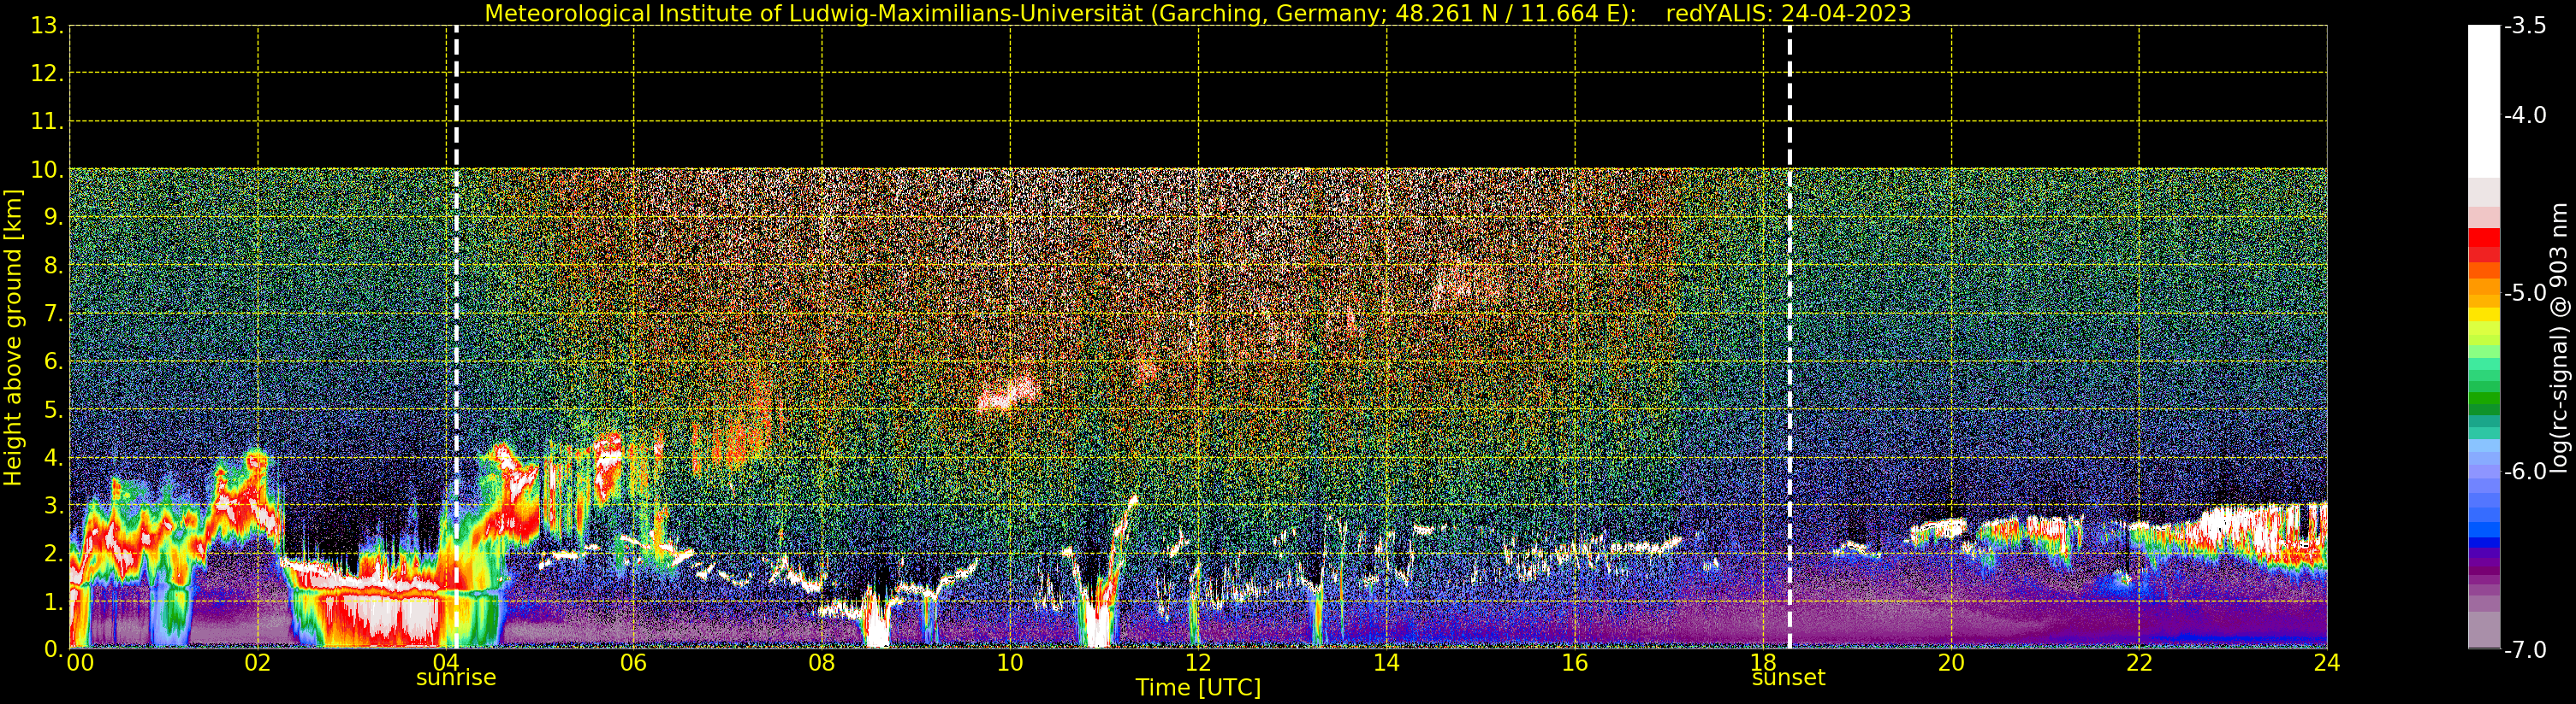Click the '-4.0' colorbar tick value
This screenshot has width=2576, height=704.
tap(2526, 114)
